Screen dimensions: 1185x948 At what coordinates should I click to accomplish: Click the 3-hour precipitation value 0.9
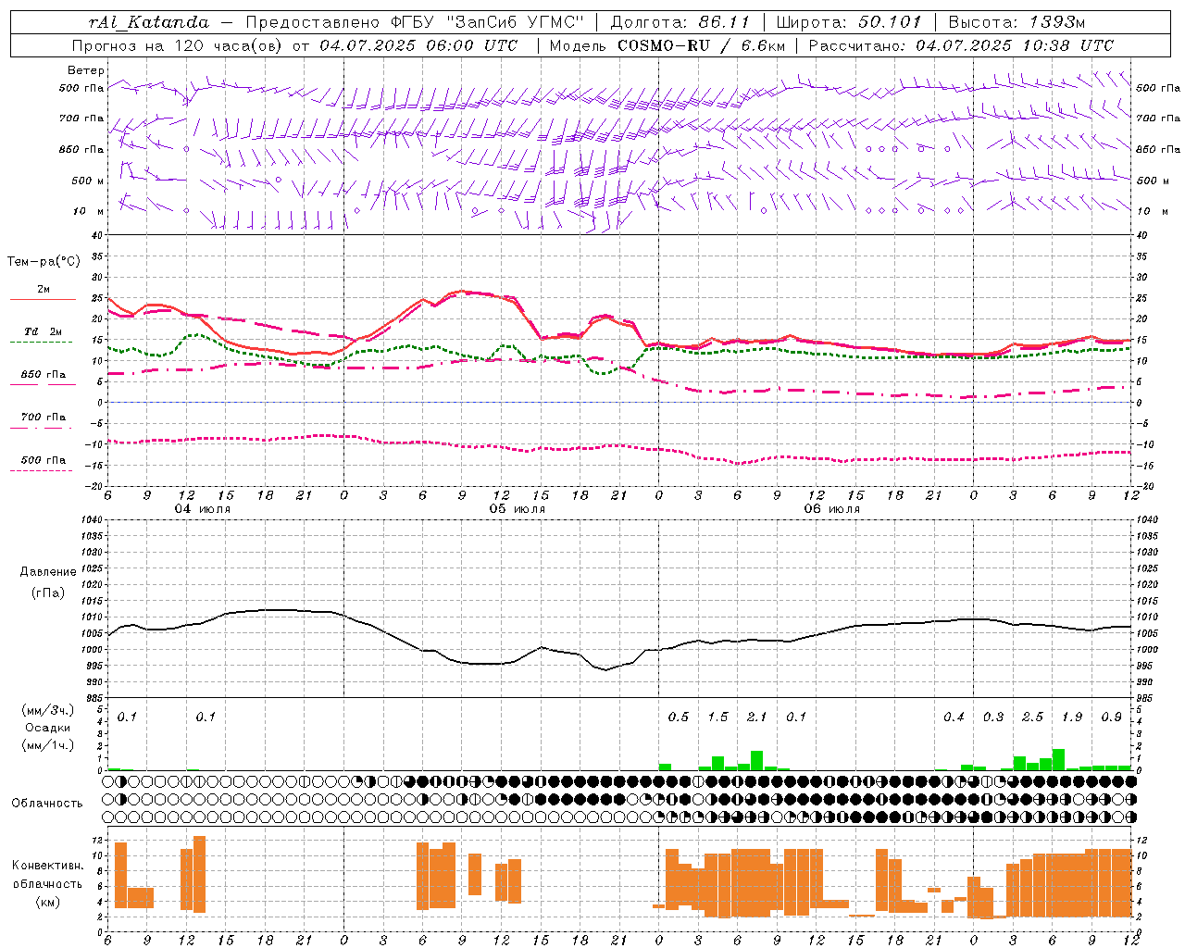pyautogui.click(x=1112, y=717)
